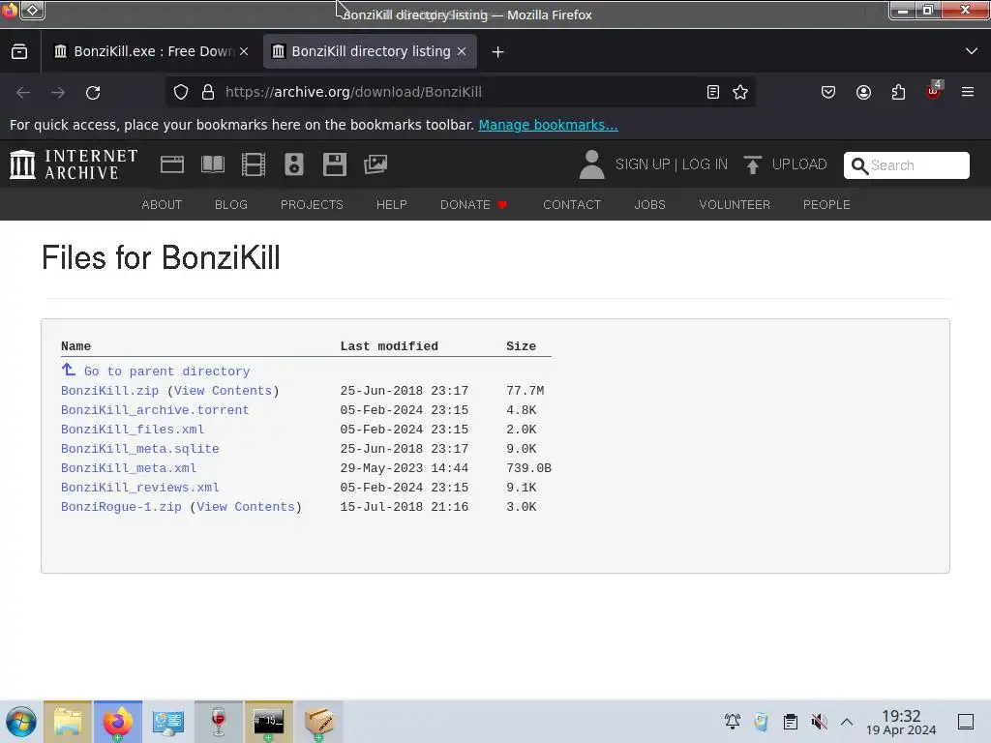Open the ABOUT menu item

162,205
